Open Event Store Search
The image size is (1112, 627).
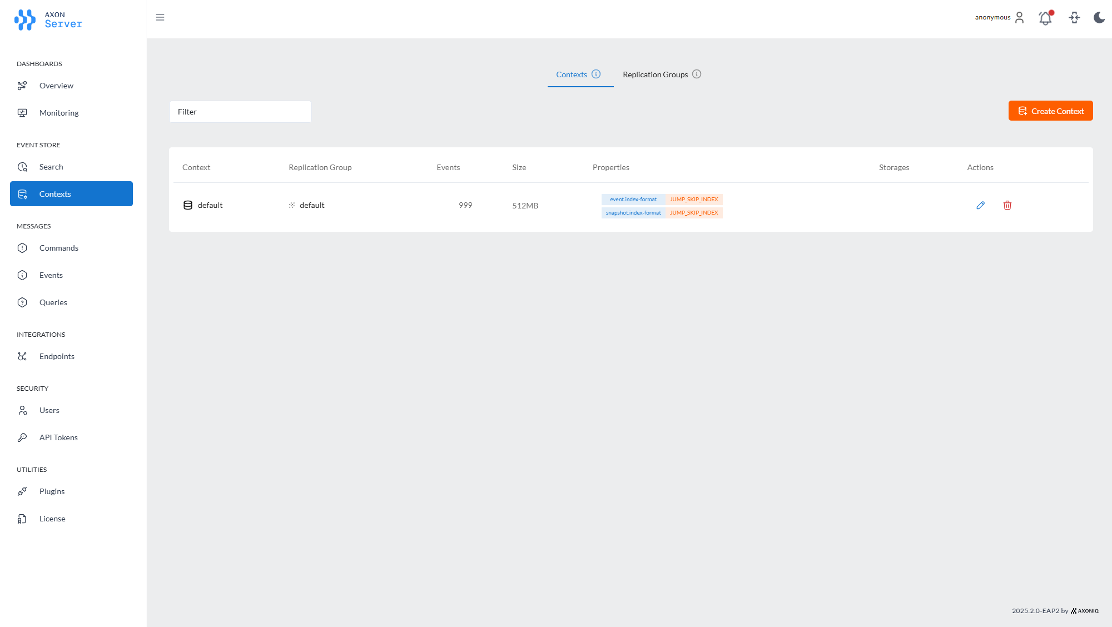click(x=51, y=166)
